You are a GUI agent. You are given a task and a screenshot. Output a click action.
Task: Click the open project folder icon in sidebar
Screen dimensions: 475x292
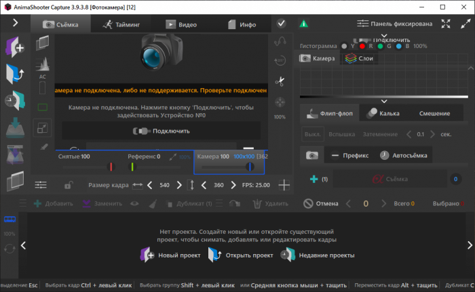click(x=14, y=73)
